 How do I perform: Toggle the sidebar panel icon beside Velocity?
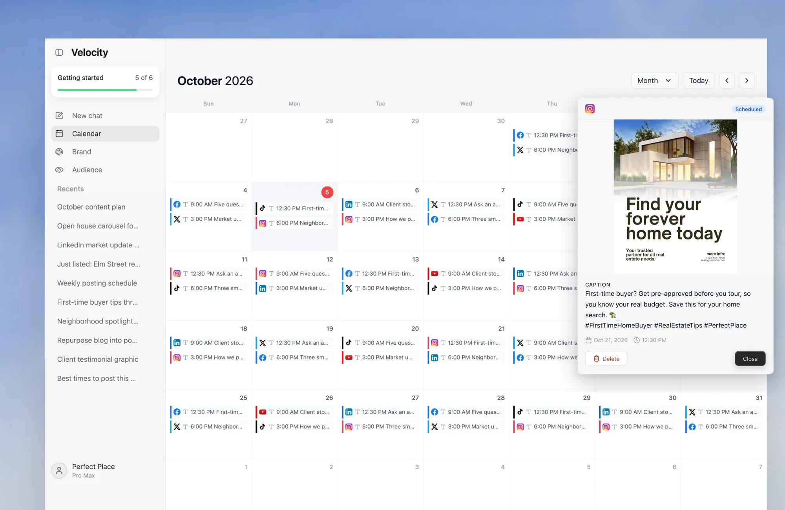click(x=59, y=52)
